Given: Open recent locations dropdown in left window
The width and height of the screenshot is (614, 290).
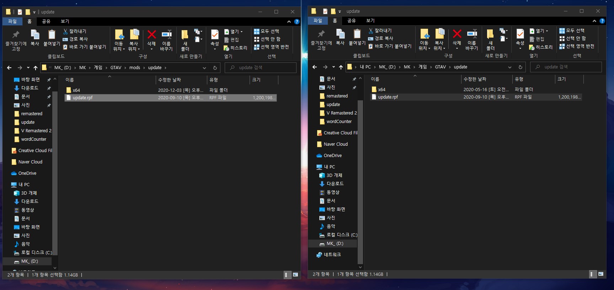Looking at the screenshot, I should click(x=28, y=68).
